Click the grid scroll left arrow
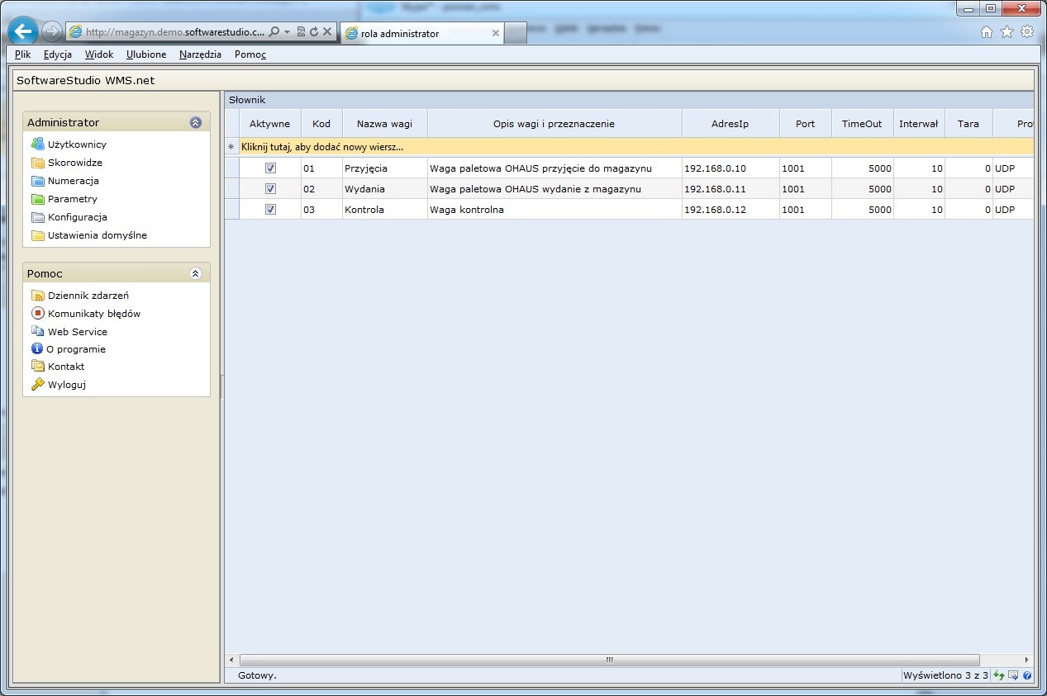Image resolution: width=1047 pixels, height=696 pixels. (x=231, y=660)
